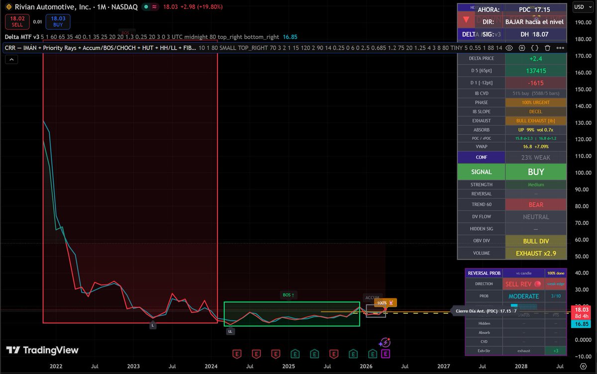Click the BULL EXHAUST [ib] cell
This screenshot has width=597, height=374.
pos(535,121)
